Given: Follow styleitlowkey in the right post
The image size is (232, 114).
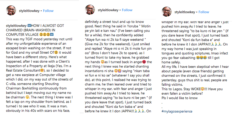Looking at the screenshot, I should pyautogui.click(x=204, y=12).
